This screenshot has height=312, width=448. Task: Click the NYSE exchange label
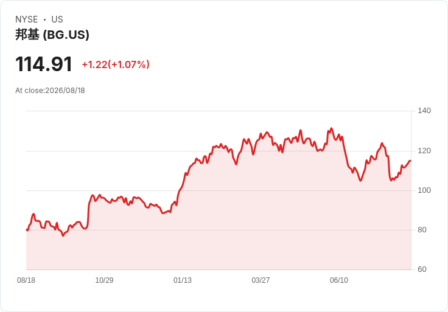(x=27, y=19)
